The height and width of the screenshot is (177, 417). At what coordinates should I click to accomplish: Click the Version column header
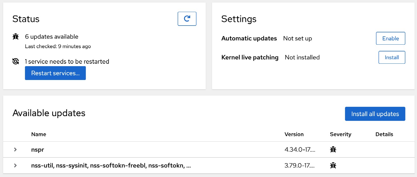click(x=294, y=134)
